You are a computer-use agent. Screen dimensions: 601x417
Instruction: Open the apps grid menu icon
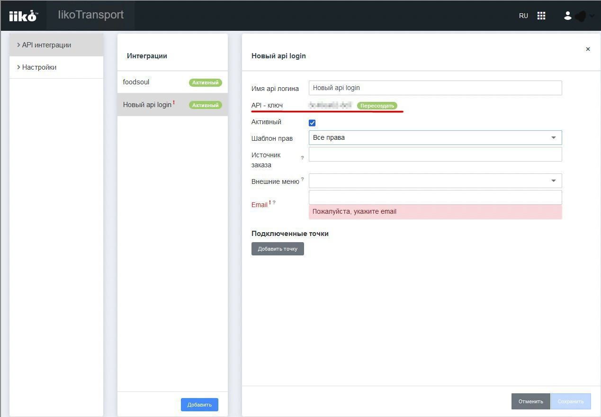coord(541,16)
